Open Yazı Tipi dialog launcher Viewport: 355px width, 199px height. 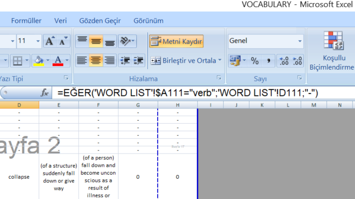[x=66, y=78]
